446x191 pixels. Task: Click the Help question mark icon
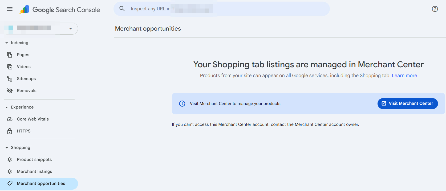pos(435,9)
